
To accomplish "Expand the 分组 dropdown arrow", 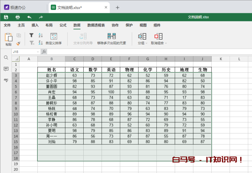I will pyautogui.click(x=146, y=43).
